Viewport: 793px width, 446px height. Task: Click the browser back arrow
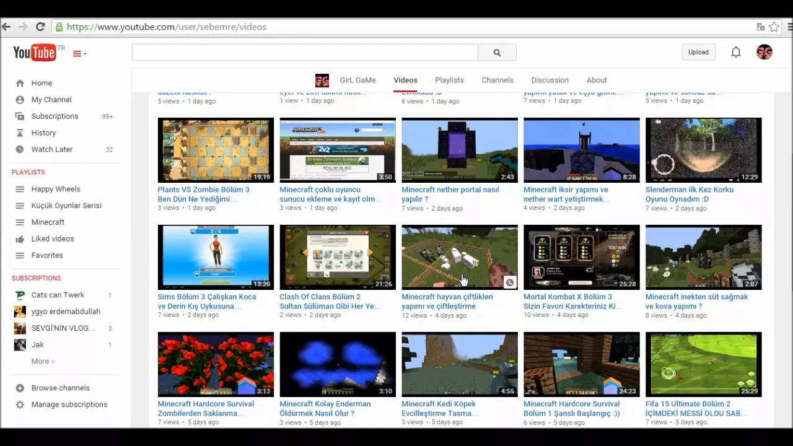tap(6, 27)
